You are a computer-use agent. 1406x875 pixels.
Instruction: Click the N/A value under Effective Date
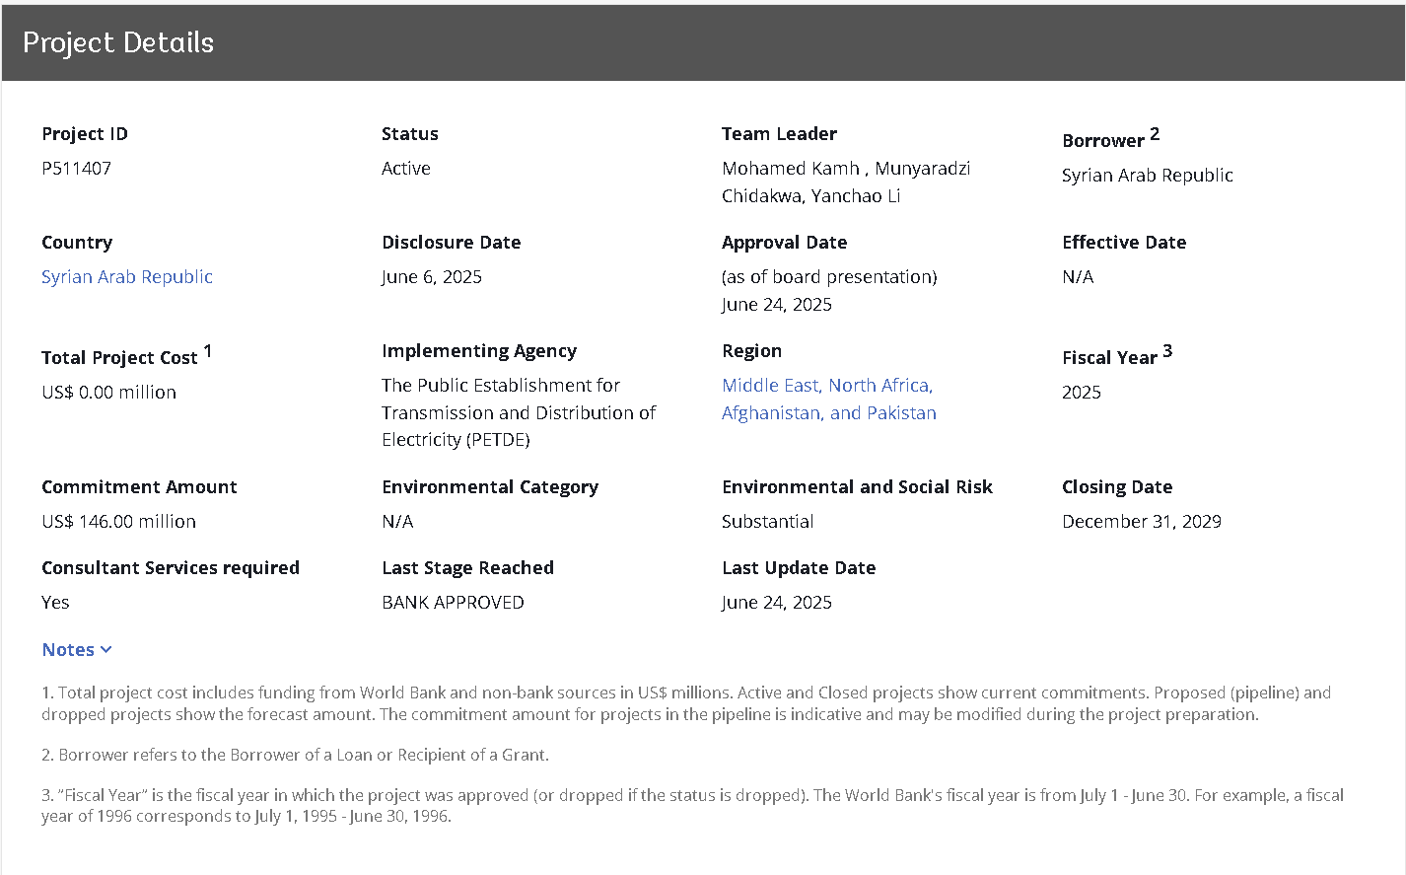click(x=1077, y=277)
